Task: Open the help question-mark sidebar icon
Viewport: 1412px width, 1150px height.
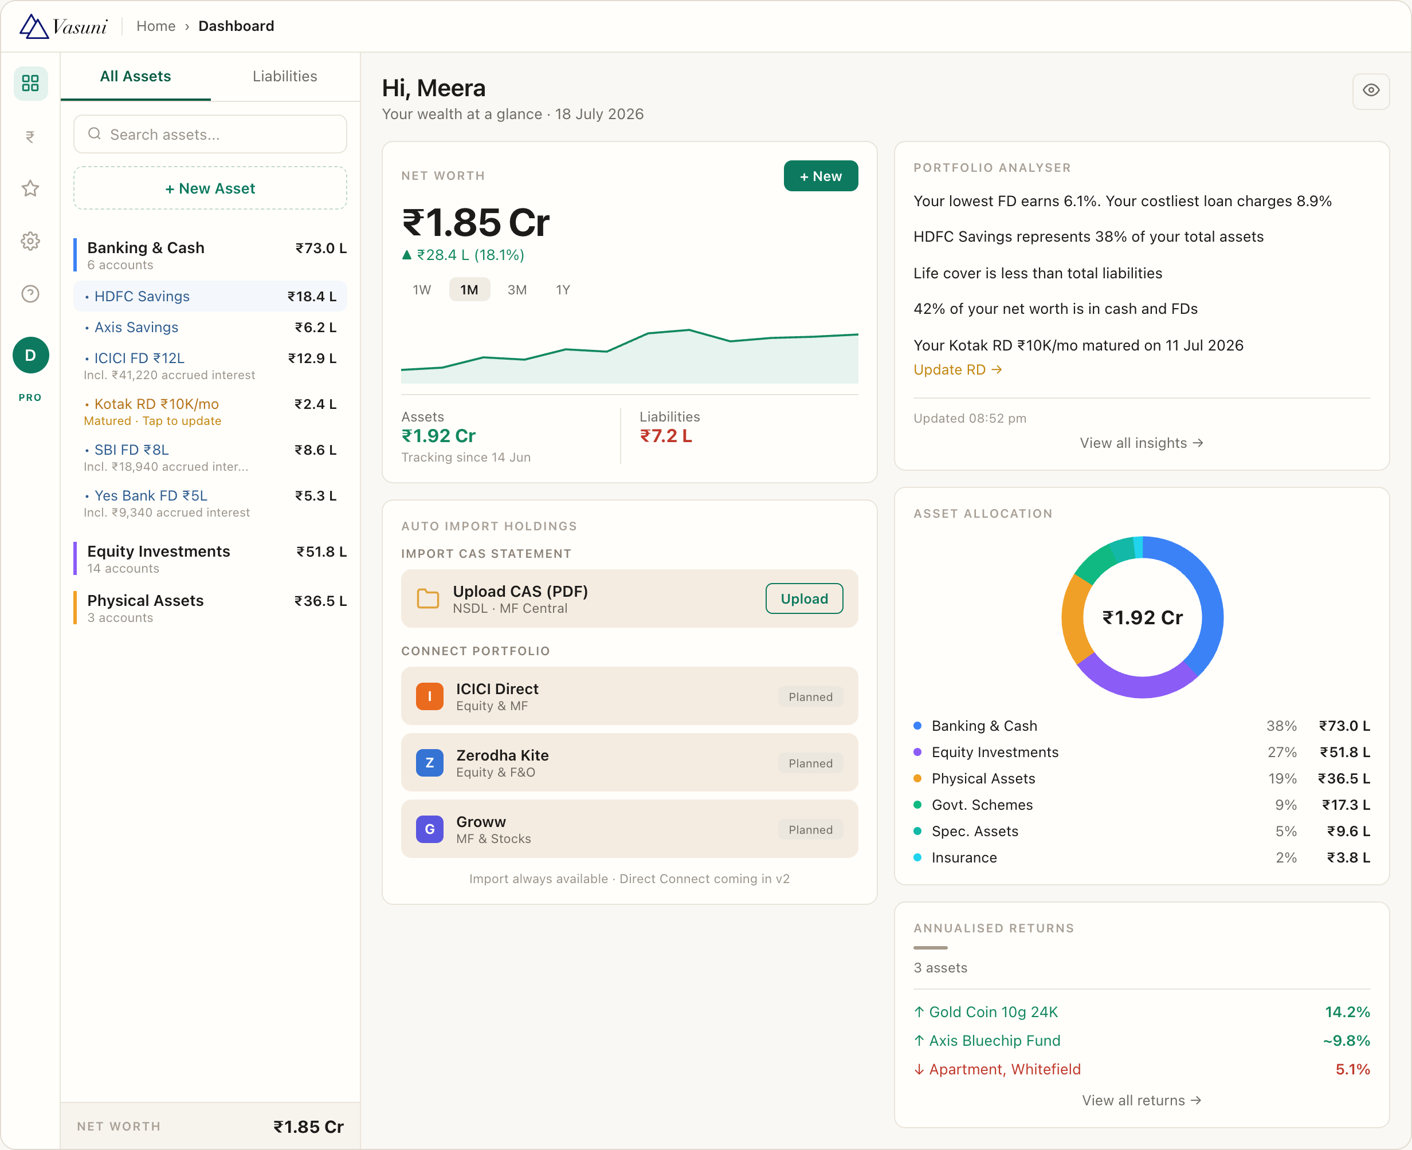Action: pyautogui.click(x=30, y=293)
